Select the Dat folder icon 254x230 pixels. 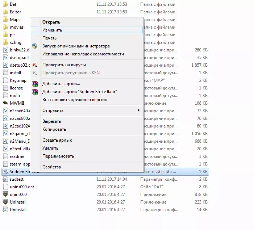(x=5, y=4)
